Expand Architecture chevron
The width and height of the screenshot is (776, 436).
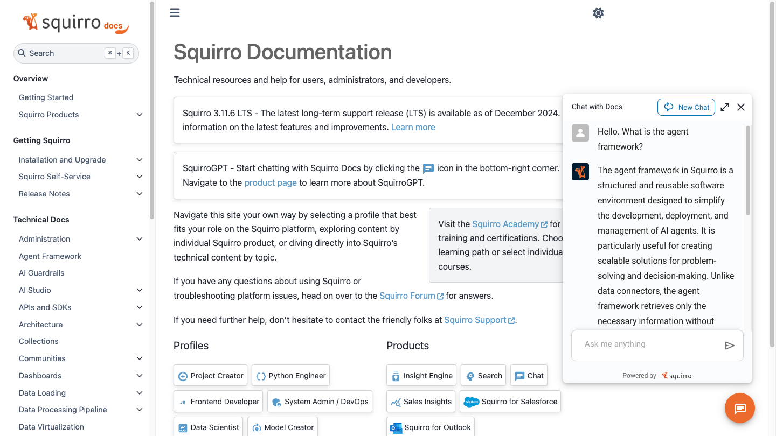pos(140,325)
